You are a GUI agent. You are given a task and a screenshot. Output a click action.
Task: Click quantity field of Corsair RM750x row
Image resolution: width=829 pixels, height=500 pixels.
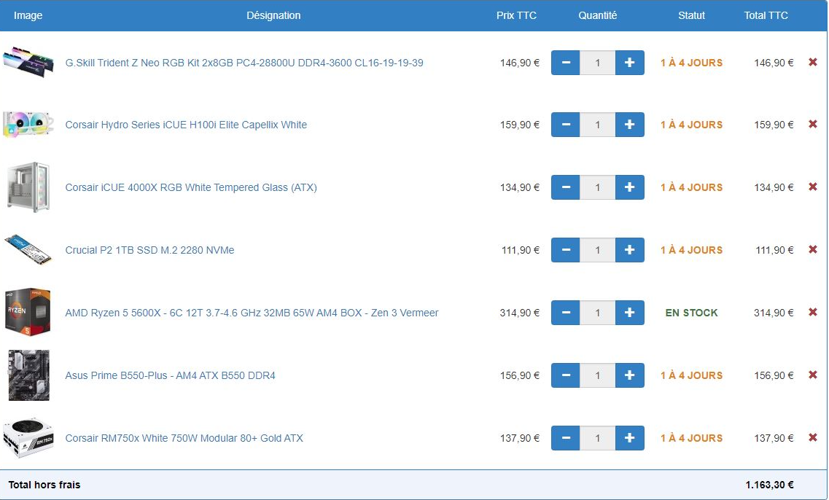pyautogui.click(x=597, y=437)
